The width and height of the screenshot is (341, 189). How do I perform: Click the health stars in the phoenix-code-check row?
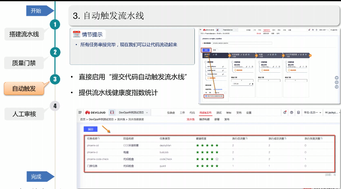(x=207, y=159)
